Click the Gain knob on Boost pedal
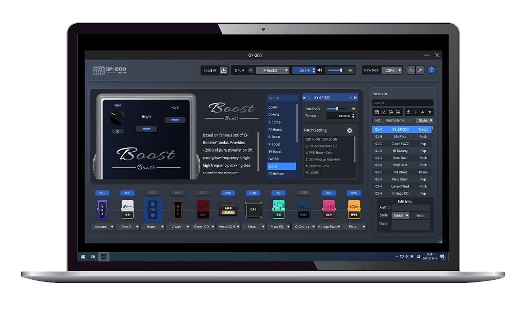The height and width of the screenshot is (319, 528). (x=118, y=117)
